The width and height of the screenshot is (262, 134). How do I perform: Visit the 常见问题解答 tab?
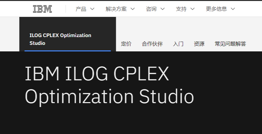[230, 44]
